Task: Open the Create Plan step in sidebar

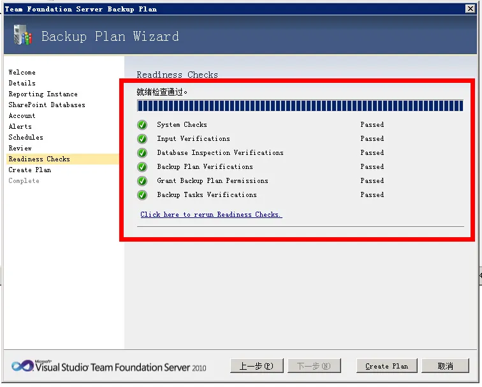Action: (30, 170)
